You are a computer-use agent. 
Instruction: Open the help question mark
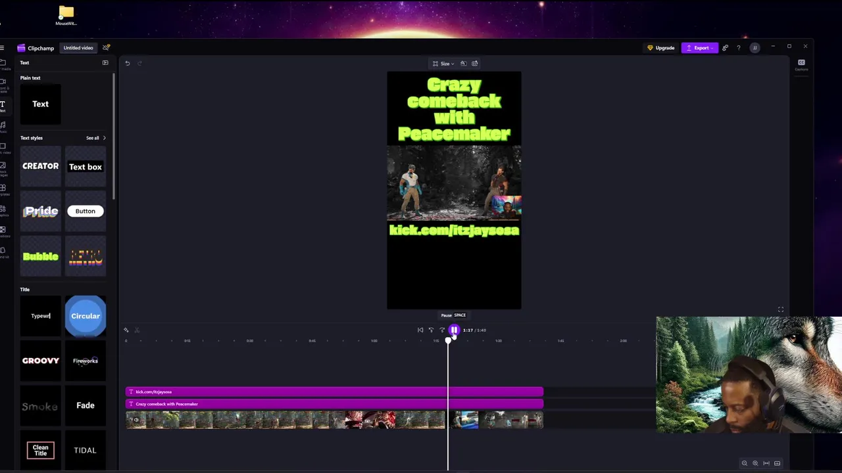(739, 48)
